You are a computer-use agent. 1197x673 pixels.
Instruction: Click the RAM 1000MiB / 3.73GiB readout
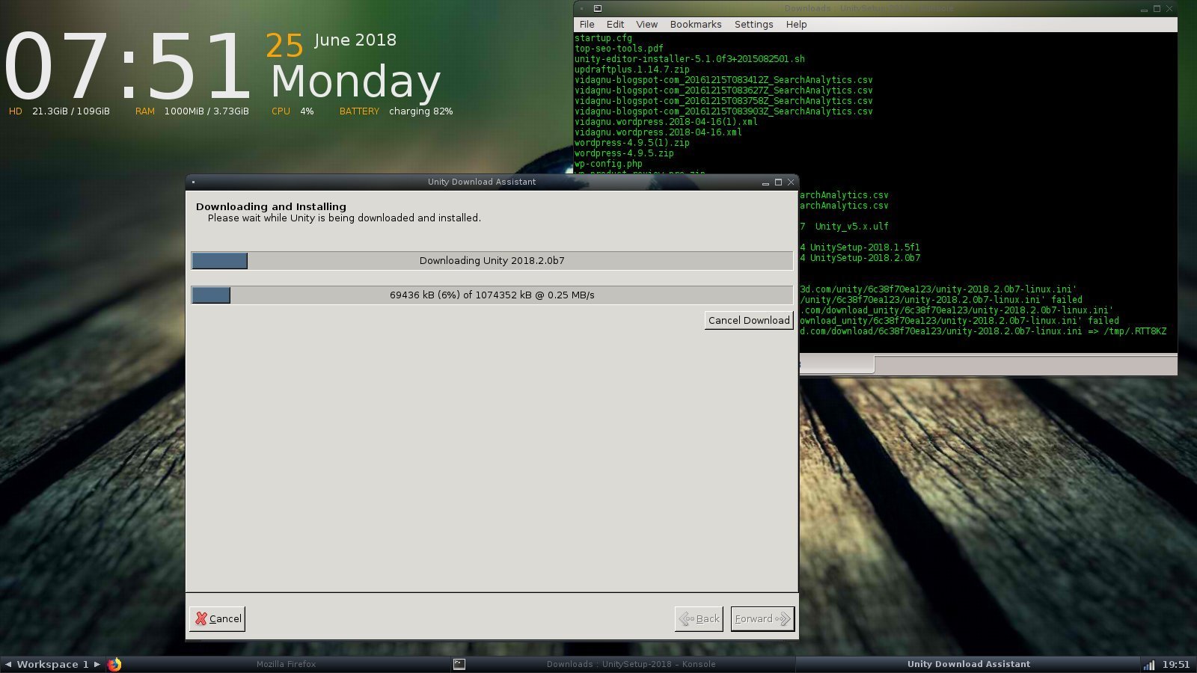coord(192,111)
